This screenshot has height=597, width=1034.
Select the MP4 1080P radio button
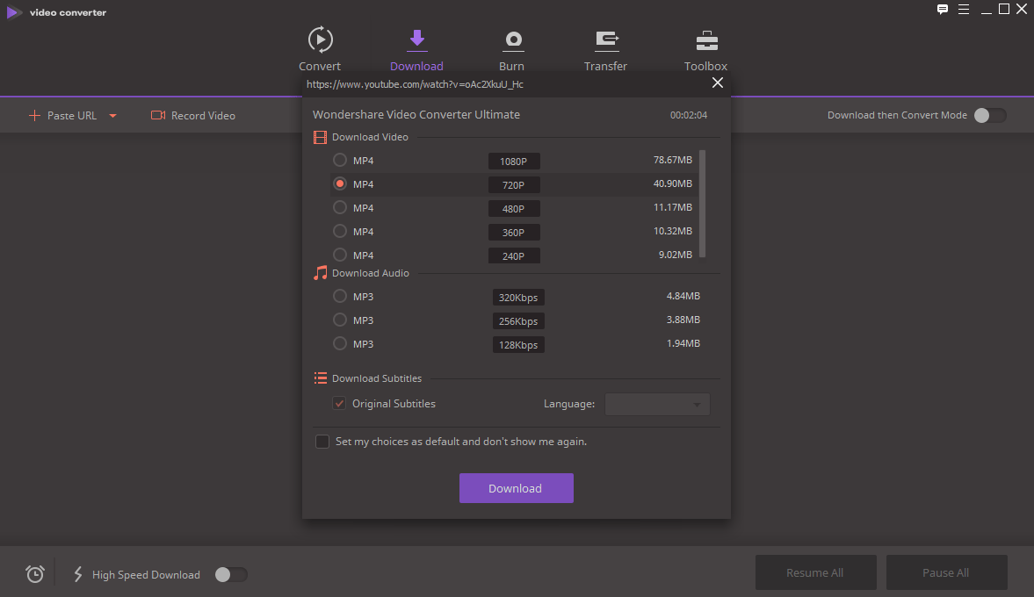[x=340, y=160]
